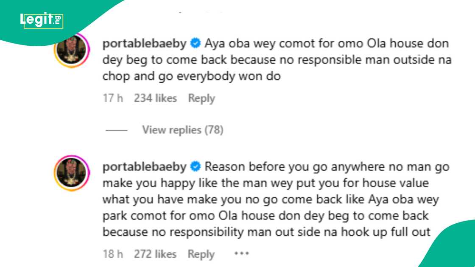Select the username portablebaeby on first comment
475x267 pixels.
(144, 42)
